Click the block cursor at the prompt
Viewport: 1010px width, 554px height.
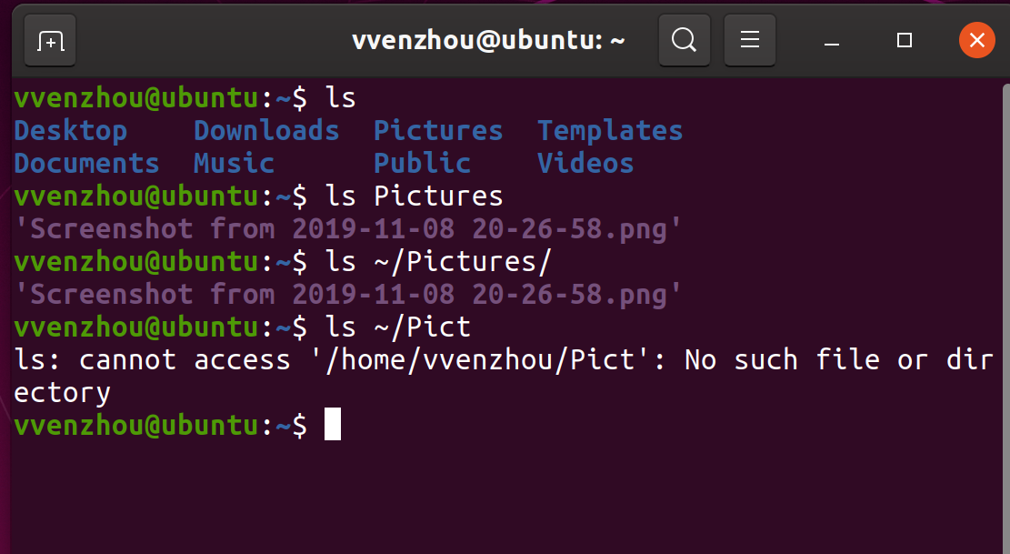coord(333,426)
